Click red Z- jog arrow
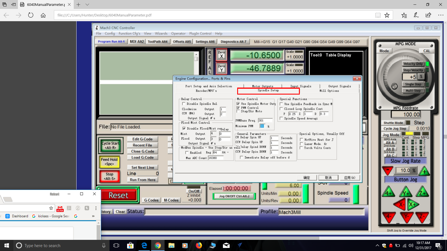The height and width of the screenshot is (251, 447). tap(422, 217)
